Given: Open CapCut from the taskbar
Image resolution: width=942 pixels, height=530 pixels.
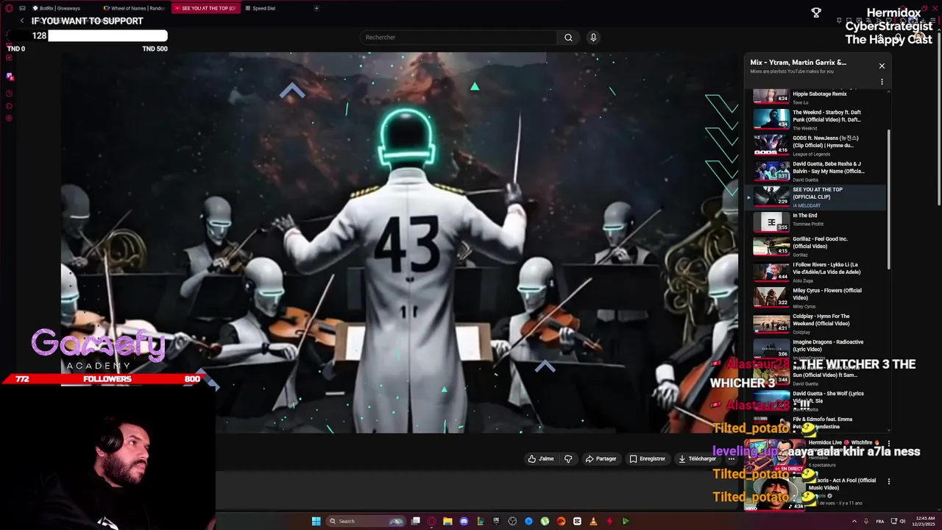Looking at the screenshot, I should [577, 521].
